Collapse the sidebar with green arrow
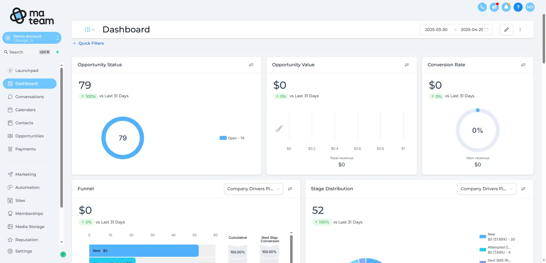 click(x=63, y=254)
